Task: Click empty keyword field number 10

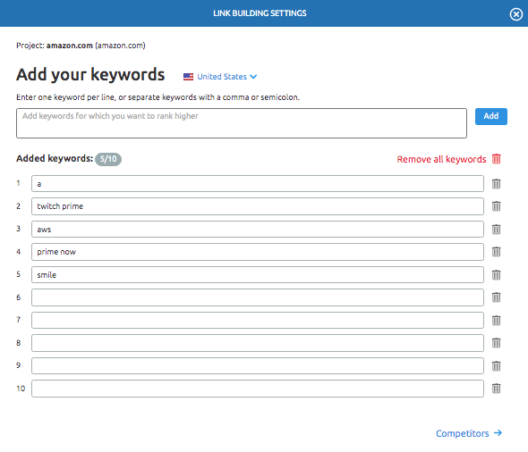Action: 258,389
